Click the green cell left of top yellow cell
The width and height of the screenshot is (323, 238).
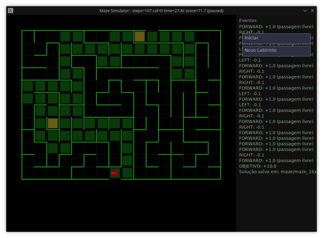(127, 37)
